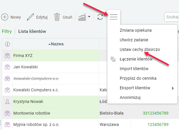The image size is (179, 130).
Task: Open Eksport klientów submenu
Action: coord(135,88)
